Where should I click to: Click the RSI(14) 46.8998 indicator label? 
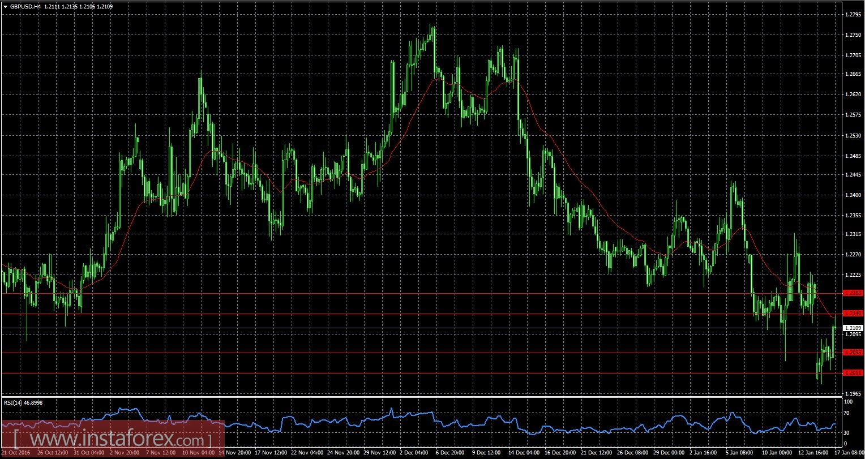click(x=23, y=402)
